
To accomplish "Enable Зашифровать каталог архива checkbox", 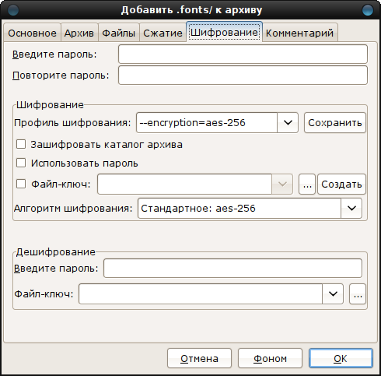I will pyautogui.click(x=21, y=144).
